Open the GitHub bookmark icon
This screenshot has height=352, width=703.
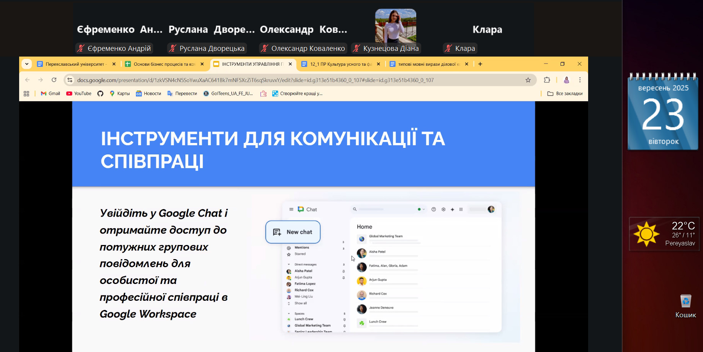100,94
